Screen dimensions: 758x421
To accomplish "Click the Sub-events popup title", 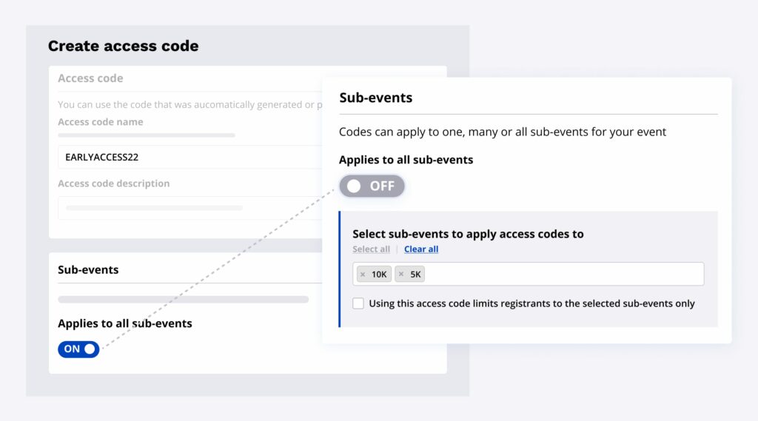I will [x=375, y=98].
